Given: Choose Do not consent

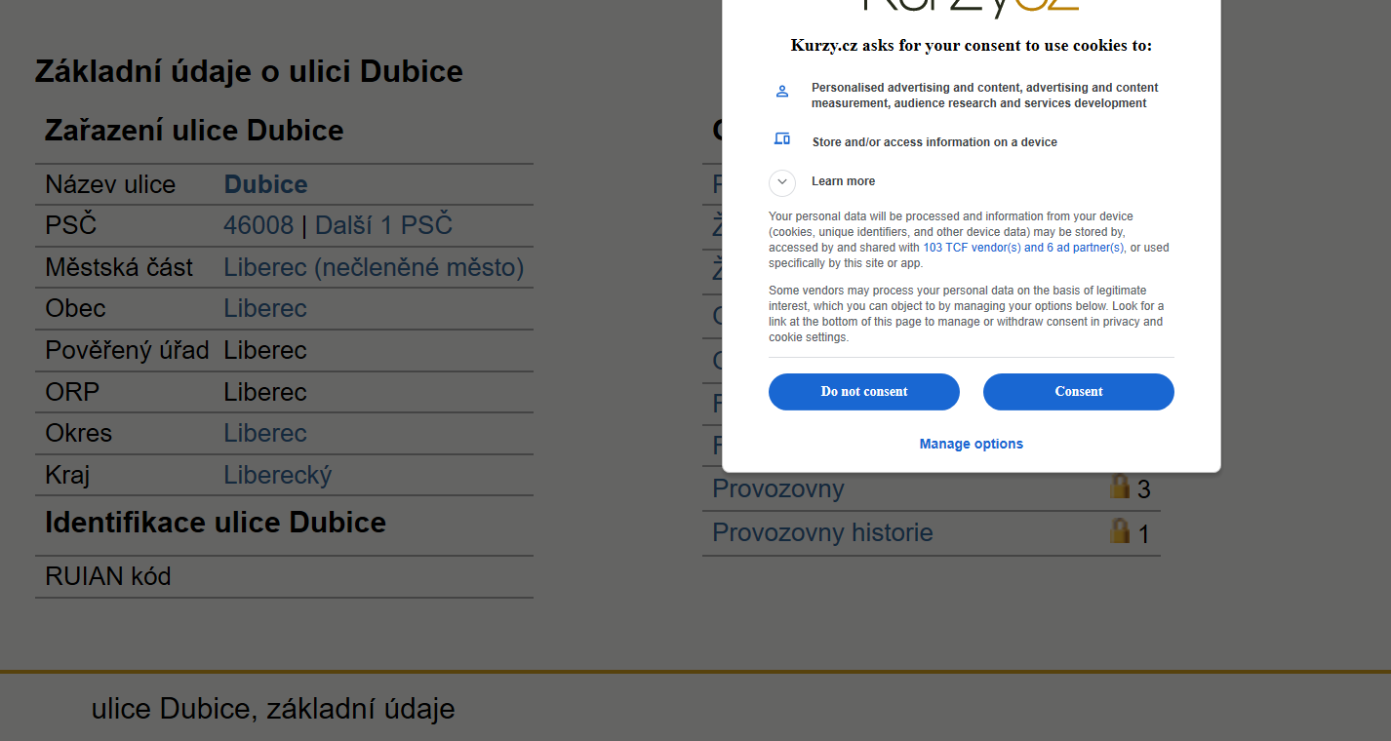Looking at the screenshot, I should pyautogui.click(x=864, y=392).
